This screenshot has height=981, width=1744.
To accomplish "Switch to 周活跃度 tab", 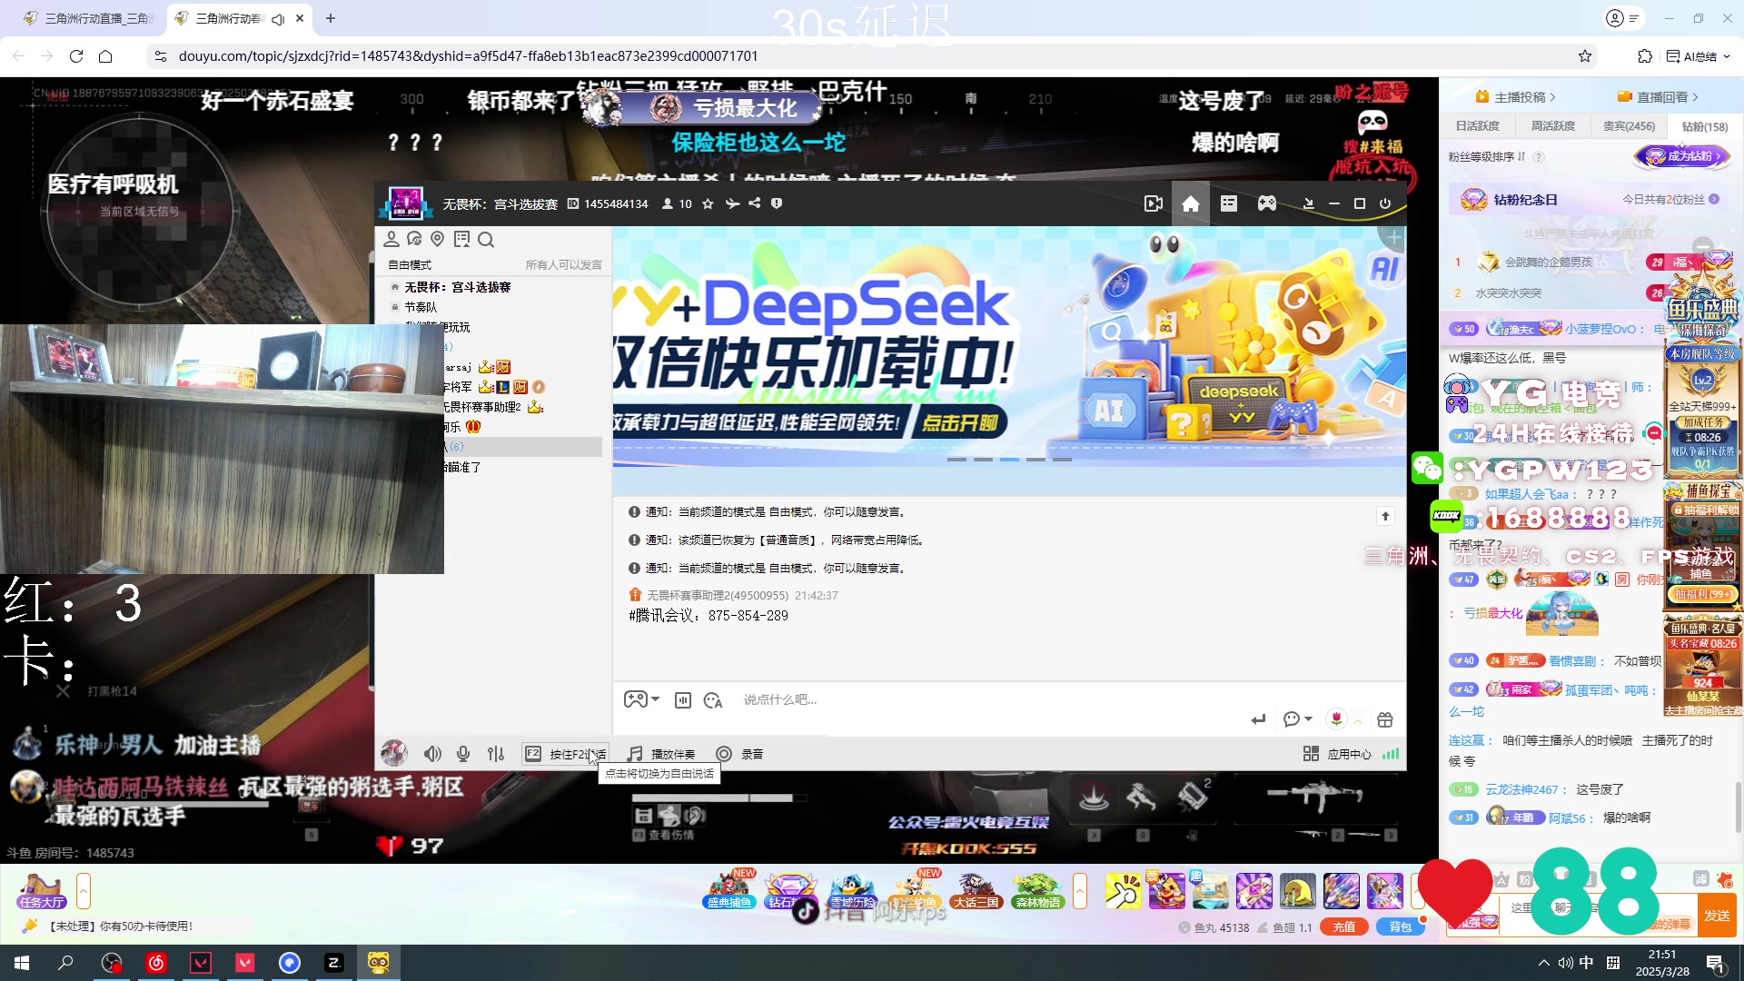I will pos(1553,126).
